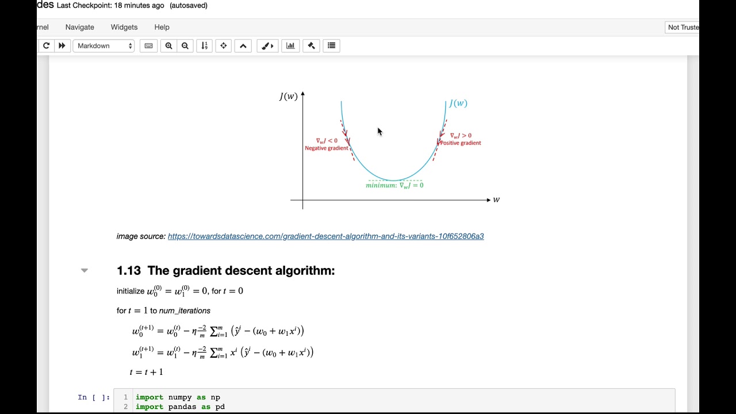Open the Markdown cell type dropdown
This screenshot has height=414, width=736.
click(x=103, y=45)
